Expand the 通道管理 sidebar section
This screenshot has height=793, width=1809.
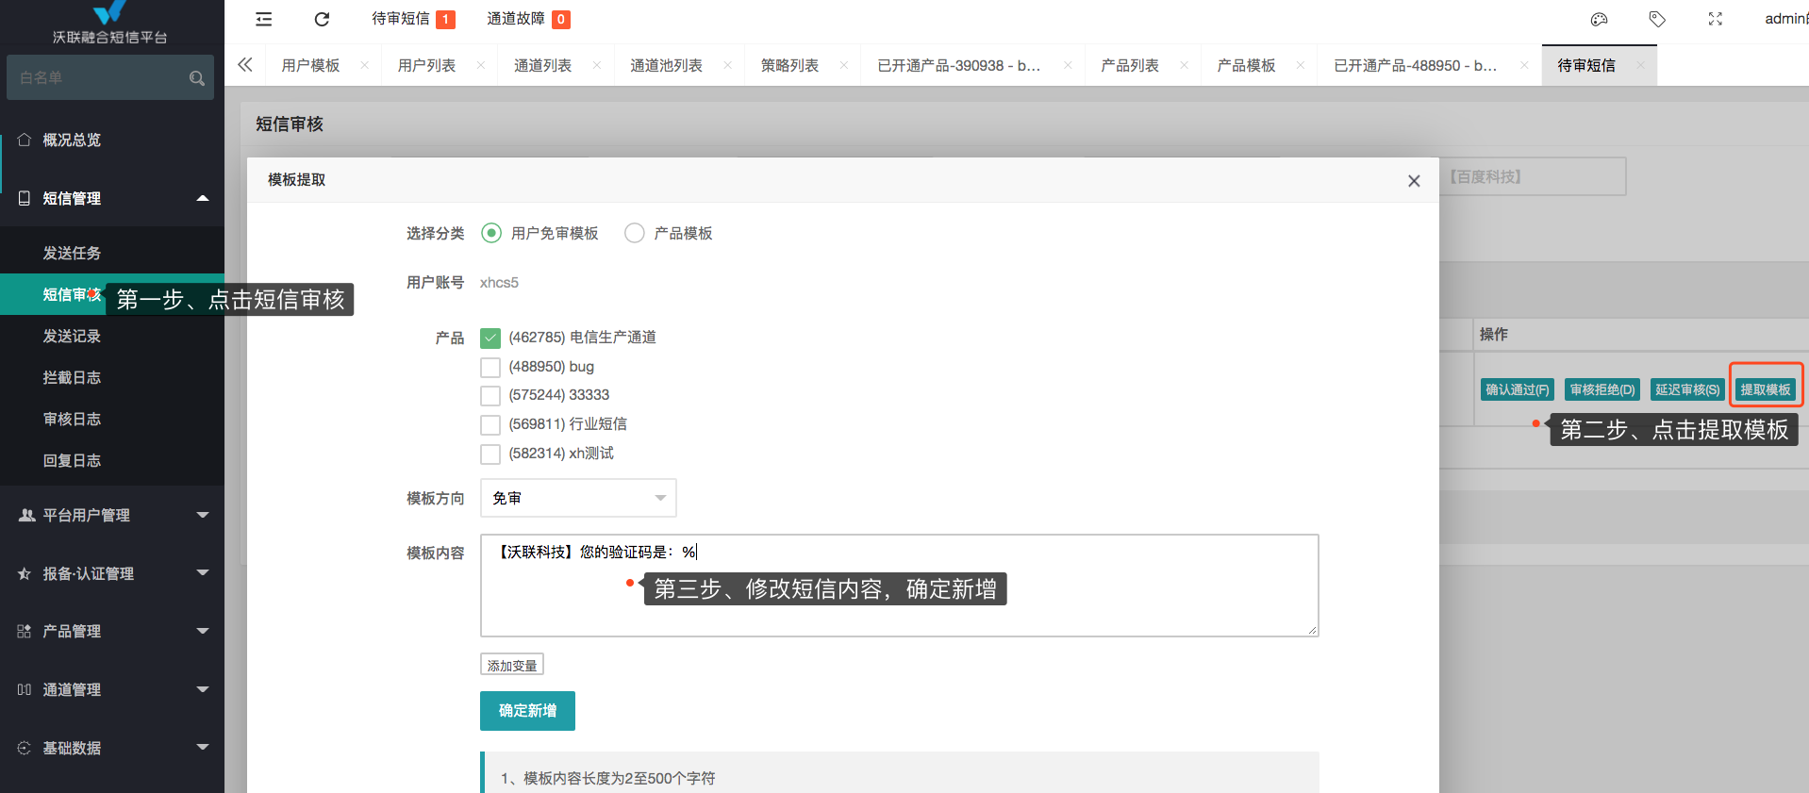point(112,689)
